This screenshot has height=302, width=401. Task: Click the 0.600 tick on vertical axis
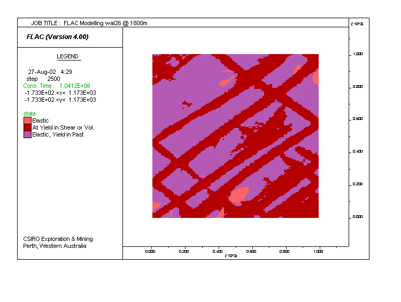pyautogui.click(x=358, y=119)
